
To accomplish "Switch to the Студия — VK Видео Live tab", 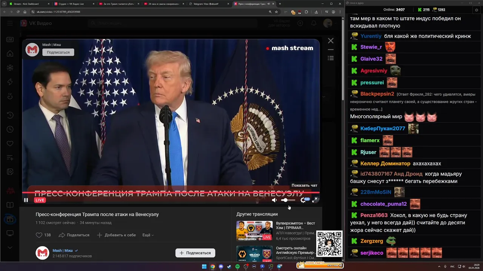I will (x=74, y=4).
